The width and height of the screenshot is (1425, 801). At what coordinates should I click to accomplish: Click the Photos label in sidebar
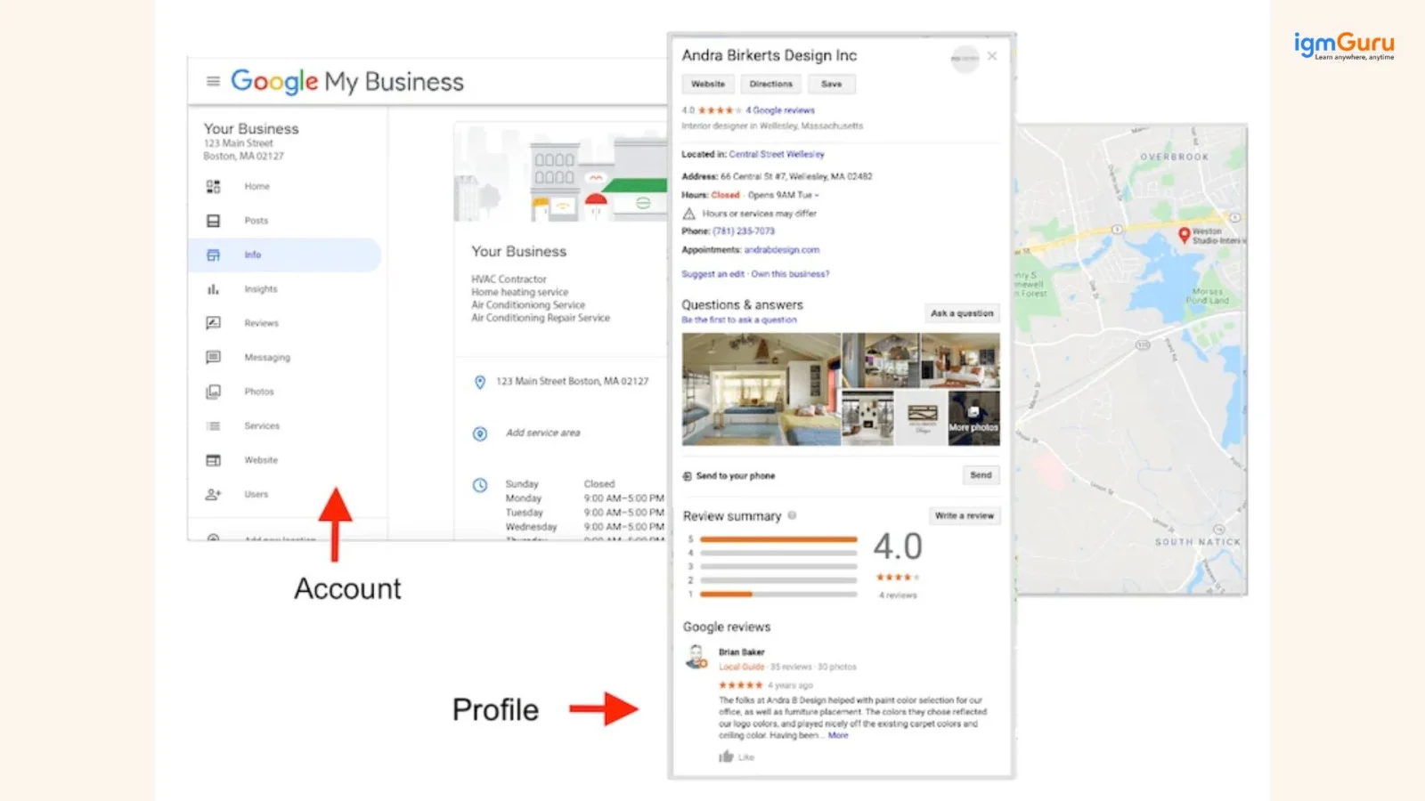point(259,392)
